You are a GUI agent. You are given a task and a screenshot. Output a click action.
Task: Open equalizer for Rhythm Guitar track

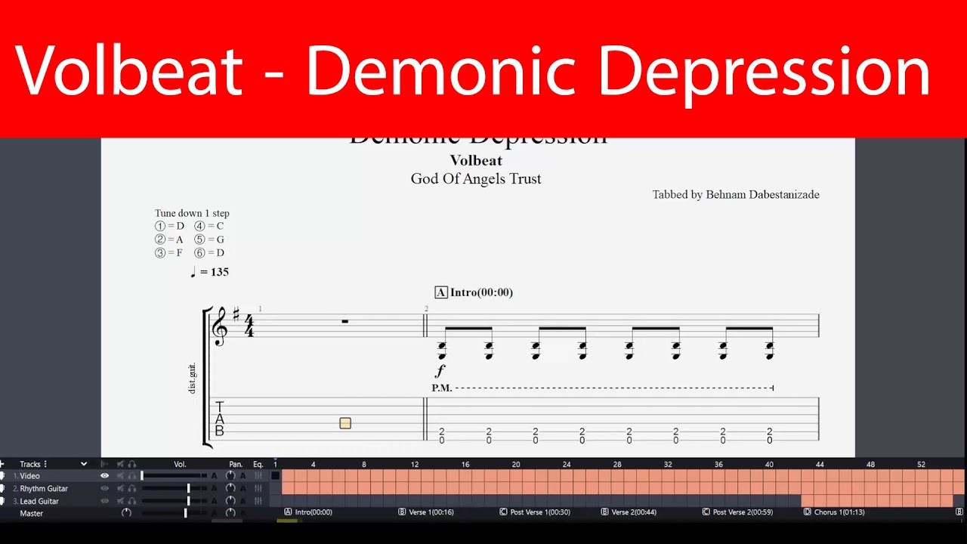[258, 488]
